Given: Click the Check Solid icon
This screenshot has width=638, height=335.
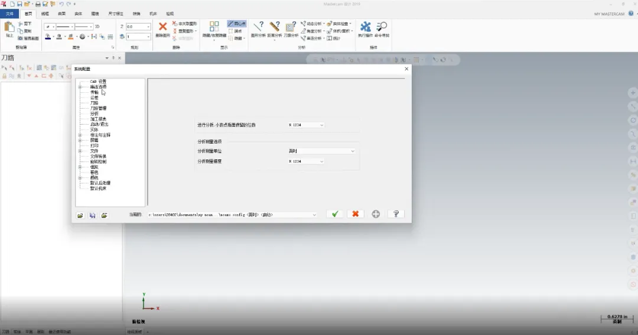Looking at the screenshot, I should (329, 24).
